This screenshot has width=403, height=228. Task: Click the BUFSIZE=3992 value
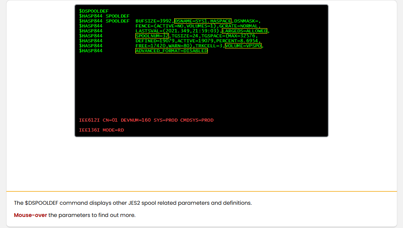[x=153, y=21]
